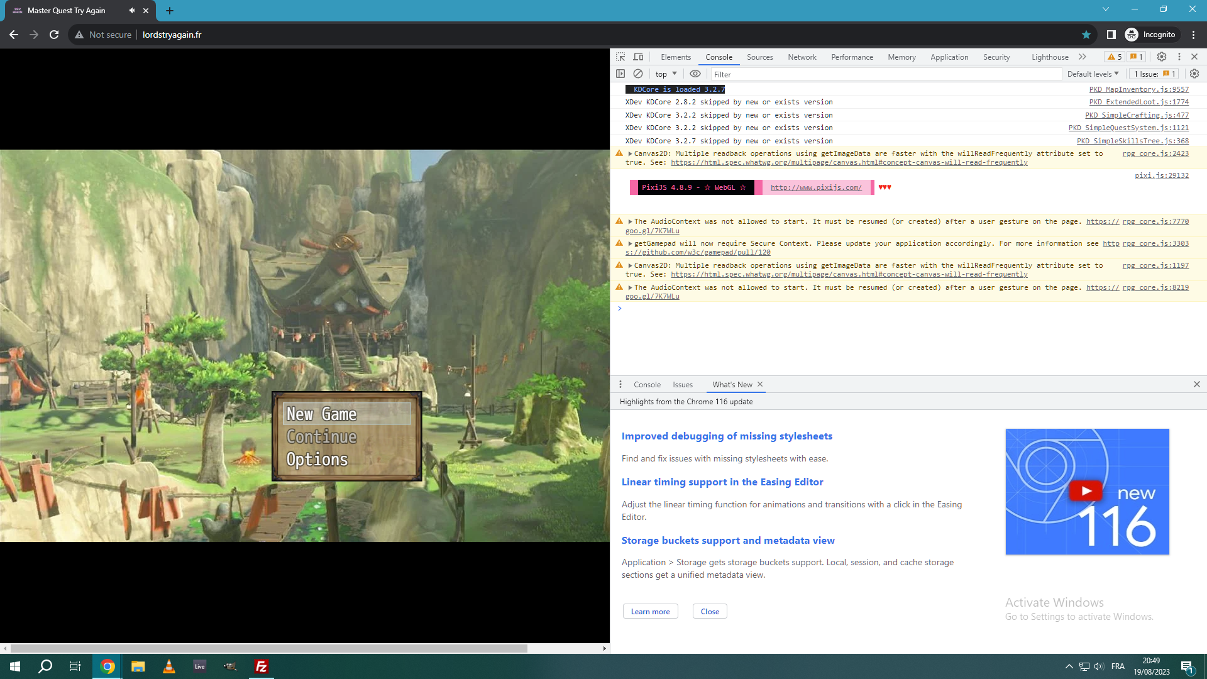Open Storage buckets support article link
This screenshot has width=1207, height=679.
pos(728,540)
